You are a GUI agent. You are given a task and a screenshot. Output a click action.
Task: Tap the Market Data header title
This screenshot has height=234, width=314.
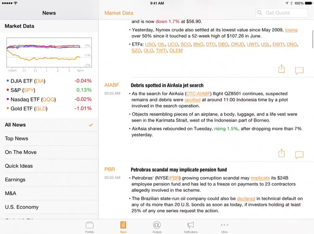[x=119, y=13]
